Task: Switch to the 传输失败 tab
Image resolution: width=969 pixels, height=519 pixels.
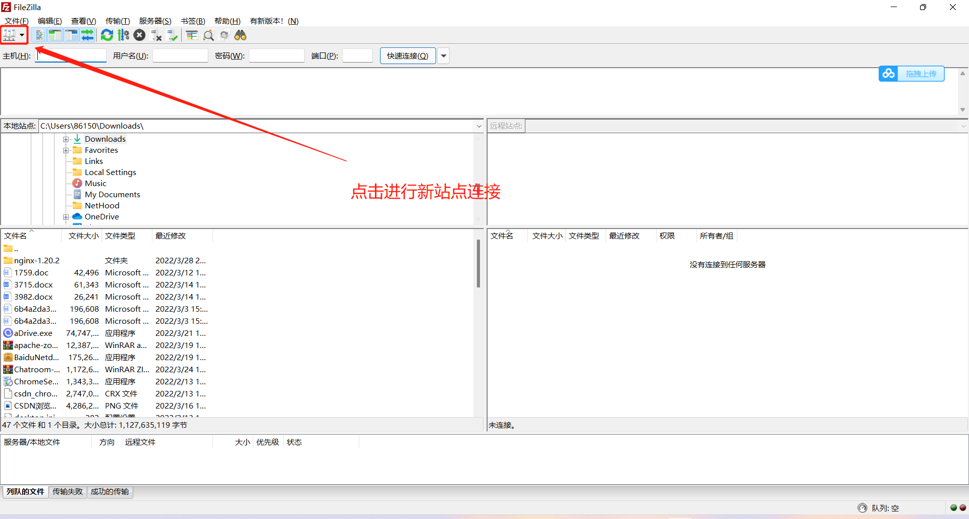Action: (x=68, y=492)
